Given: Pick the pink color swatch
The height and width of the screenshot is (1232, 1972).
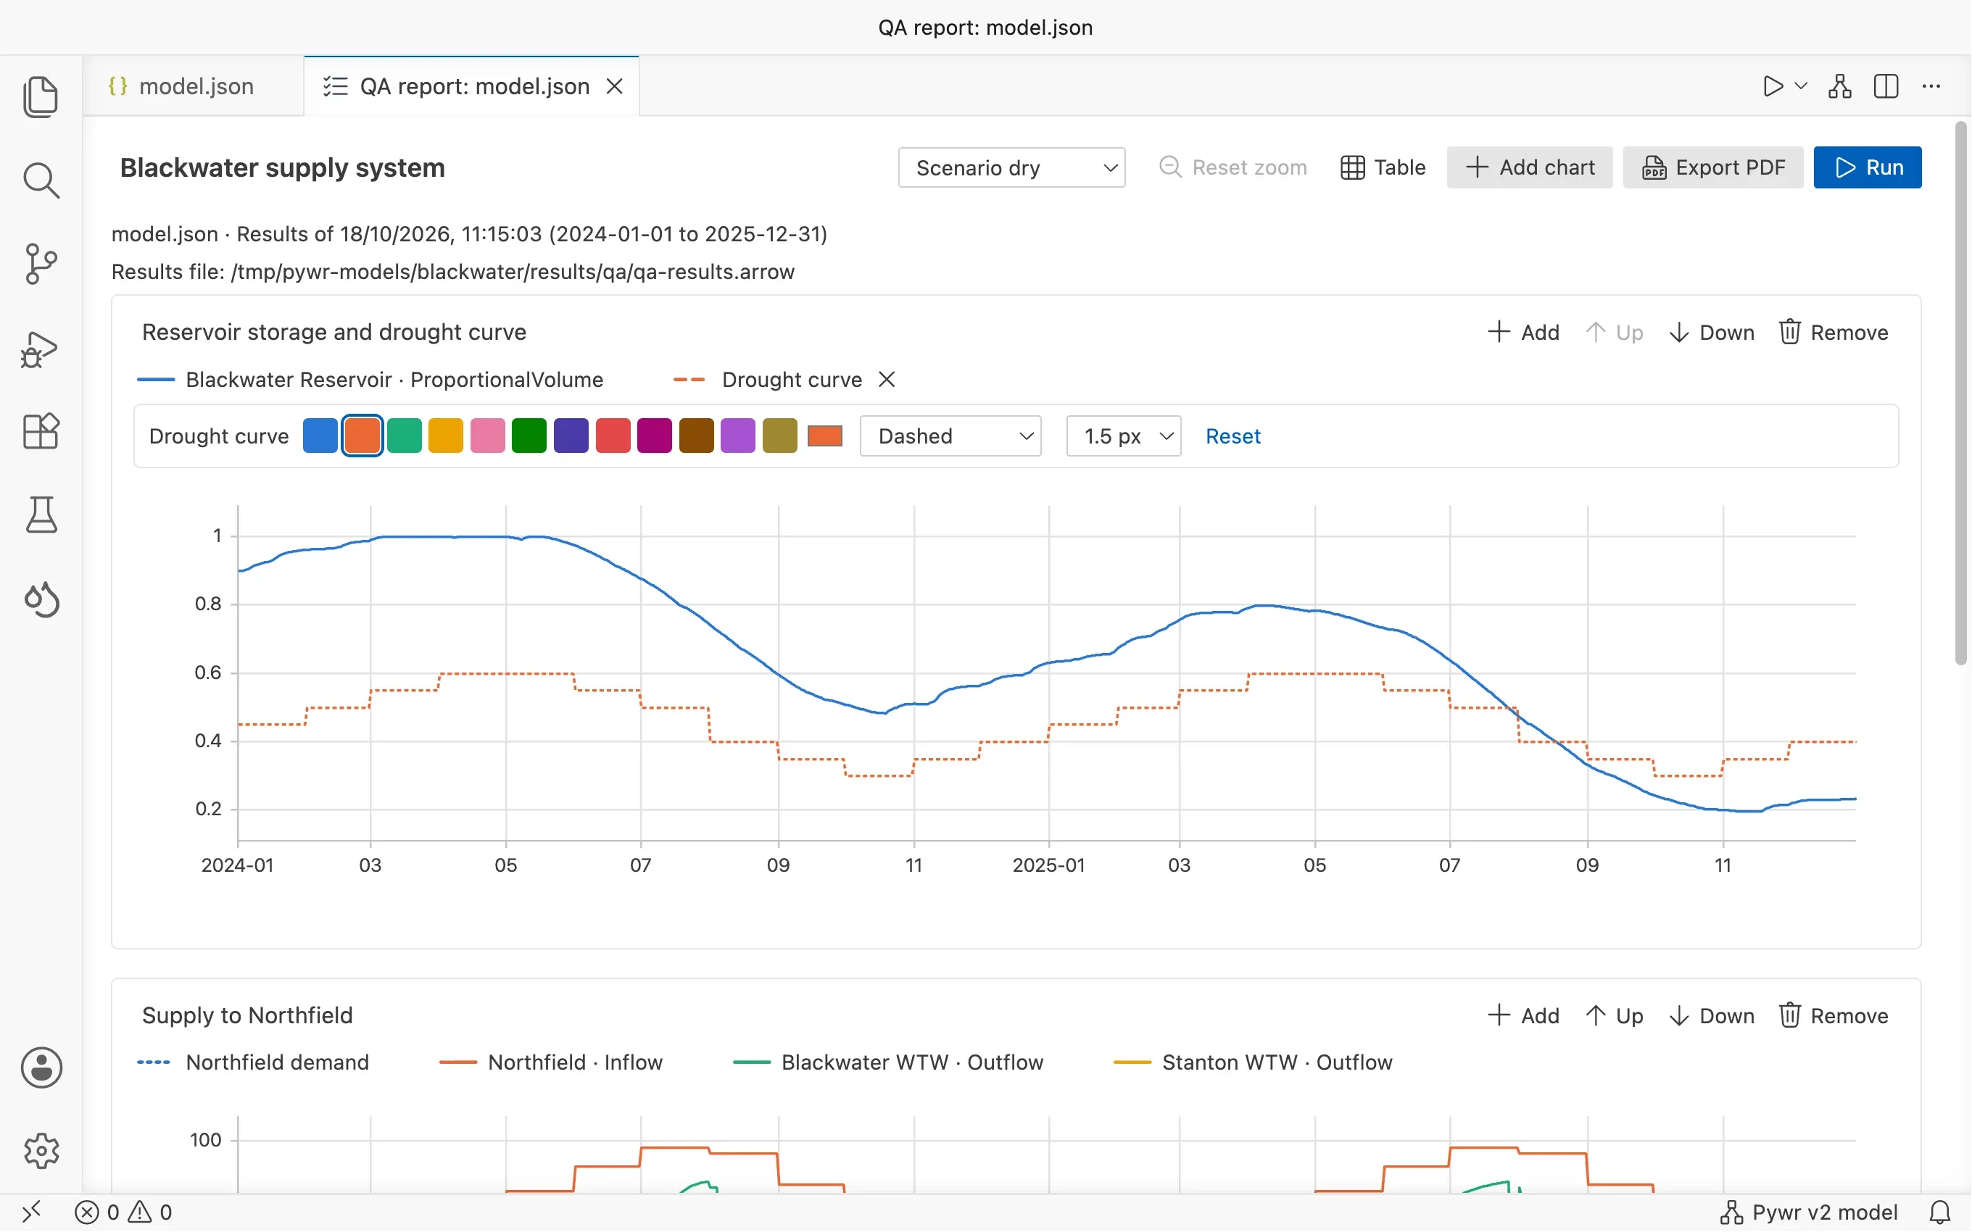Looking at the screenshot, I should (487, 436).
